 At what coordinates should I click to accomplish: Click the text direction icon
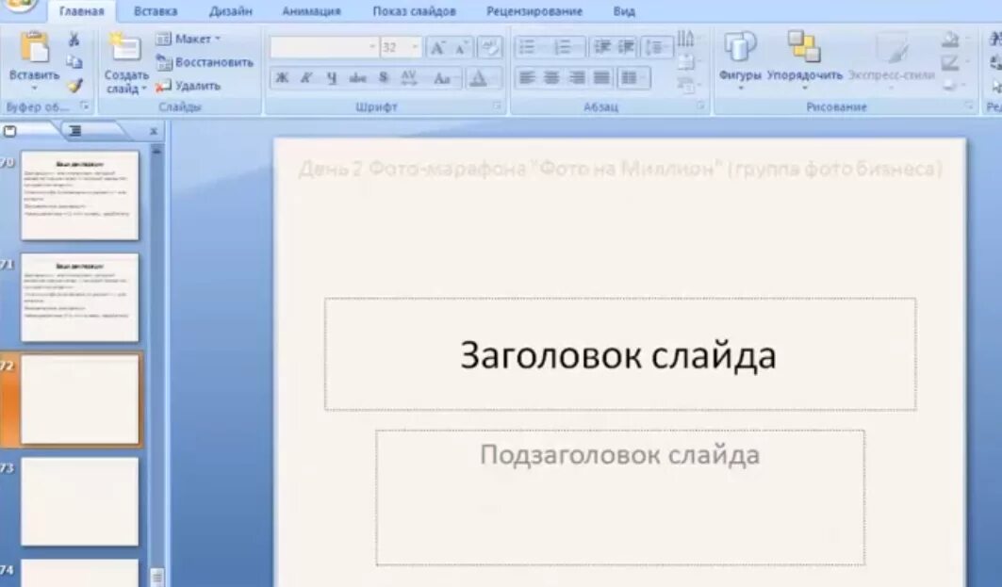coord(685,39)
